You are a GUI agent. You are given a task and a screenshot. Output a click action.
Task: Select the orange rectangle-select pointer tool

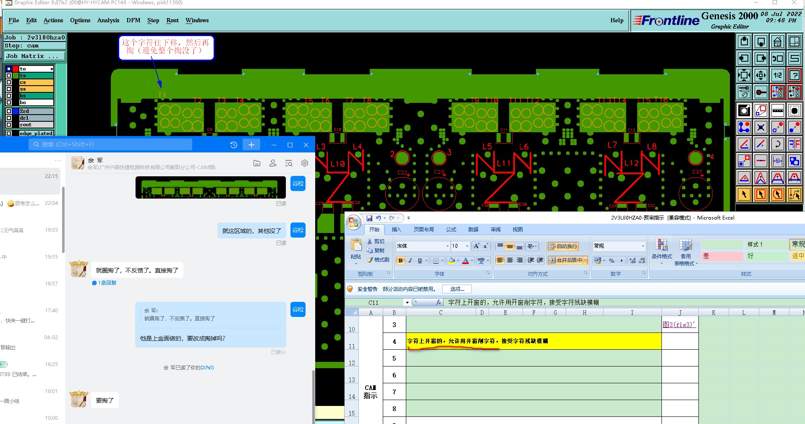(x=761, y=194)
